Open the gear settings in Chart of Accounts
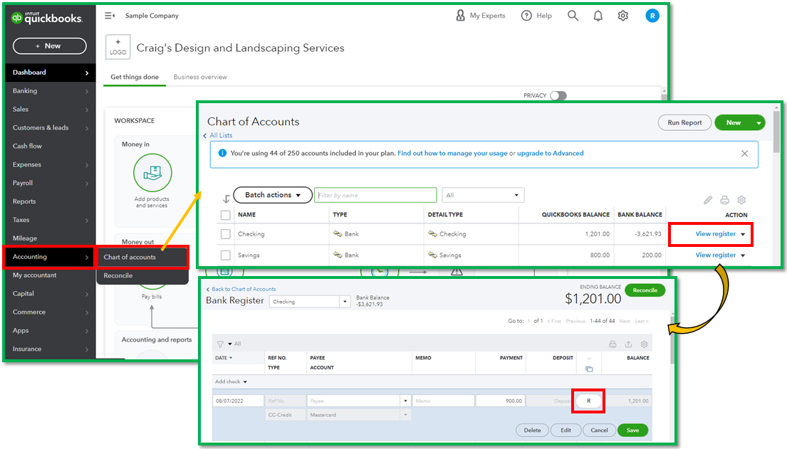Screen dimensions: 787x449 coord(741,200)
